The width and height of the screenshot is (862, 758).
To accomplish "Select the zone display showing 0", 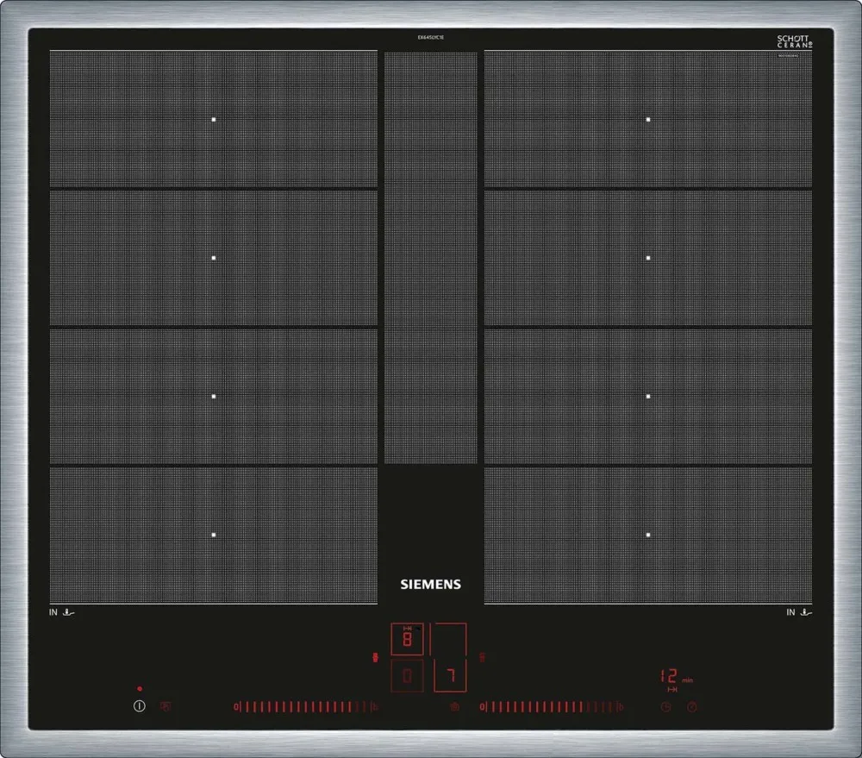I will [408, 675].
